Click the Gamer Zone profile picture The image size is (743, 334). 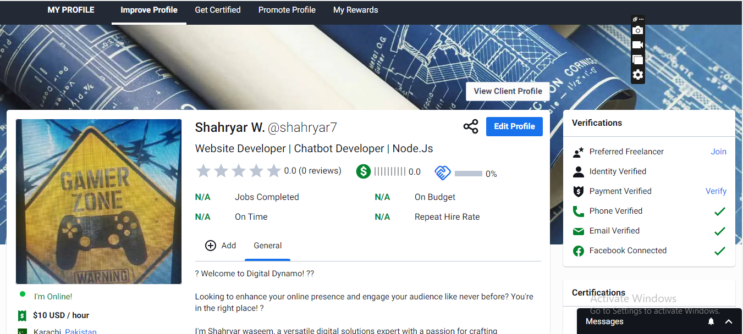(x=98, y=201)
